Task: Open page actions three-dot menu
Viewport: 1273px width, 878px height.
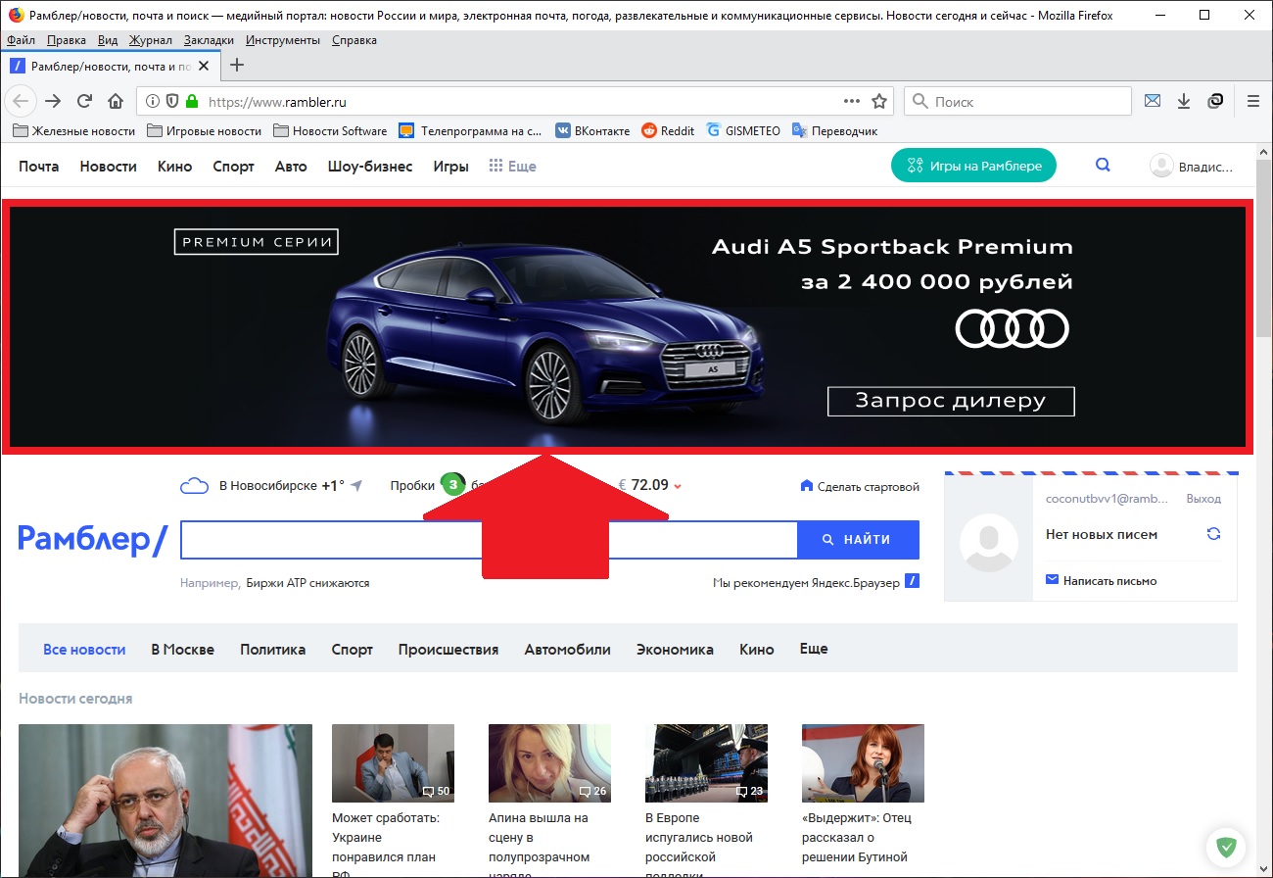Action: click(x=852, y=101)
